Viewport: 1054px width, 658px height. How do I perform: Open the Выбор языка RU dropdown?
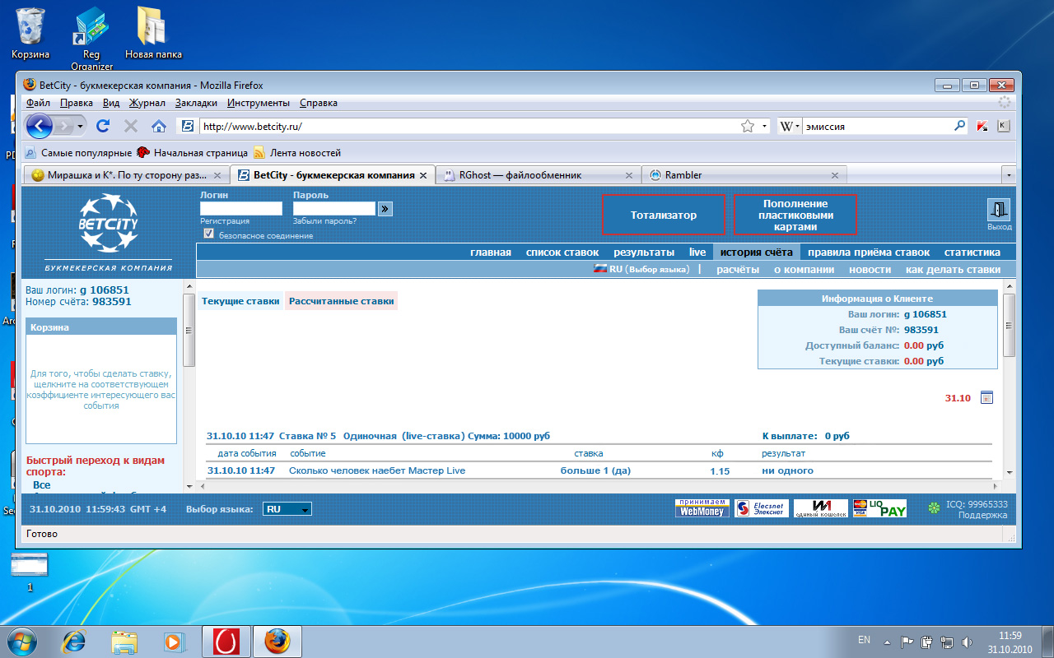[x=287, y=509]
